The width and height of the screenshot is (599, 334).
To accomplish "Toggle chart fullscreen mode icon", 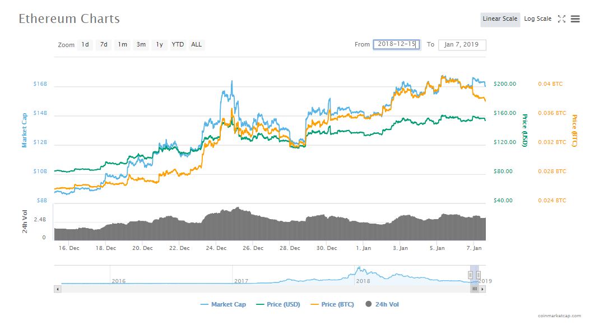I will click(x=561, y=18).
